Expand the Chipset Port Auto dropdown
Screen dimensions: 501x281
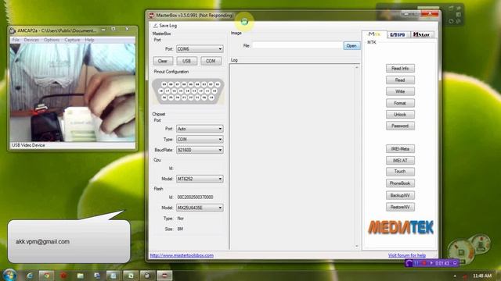coord(200,129)
